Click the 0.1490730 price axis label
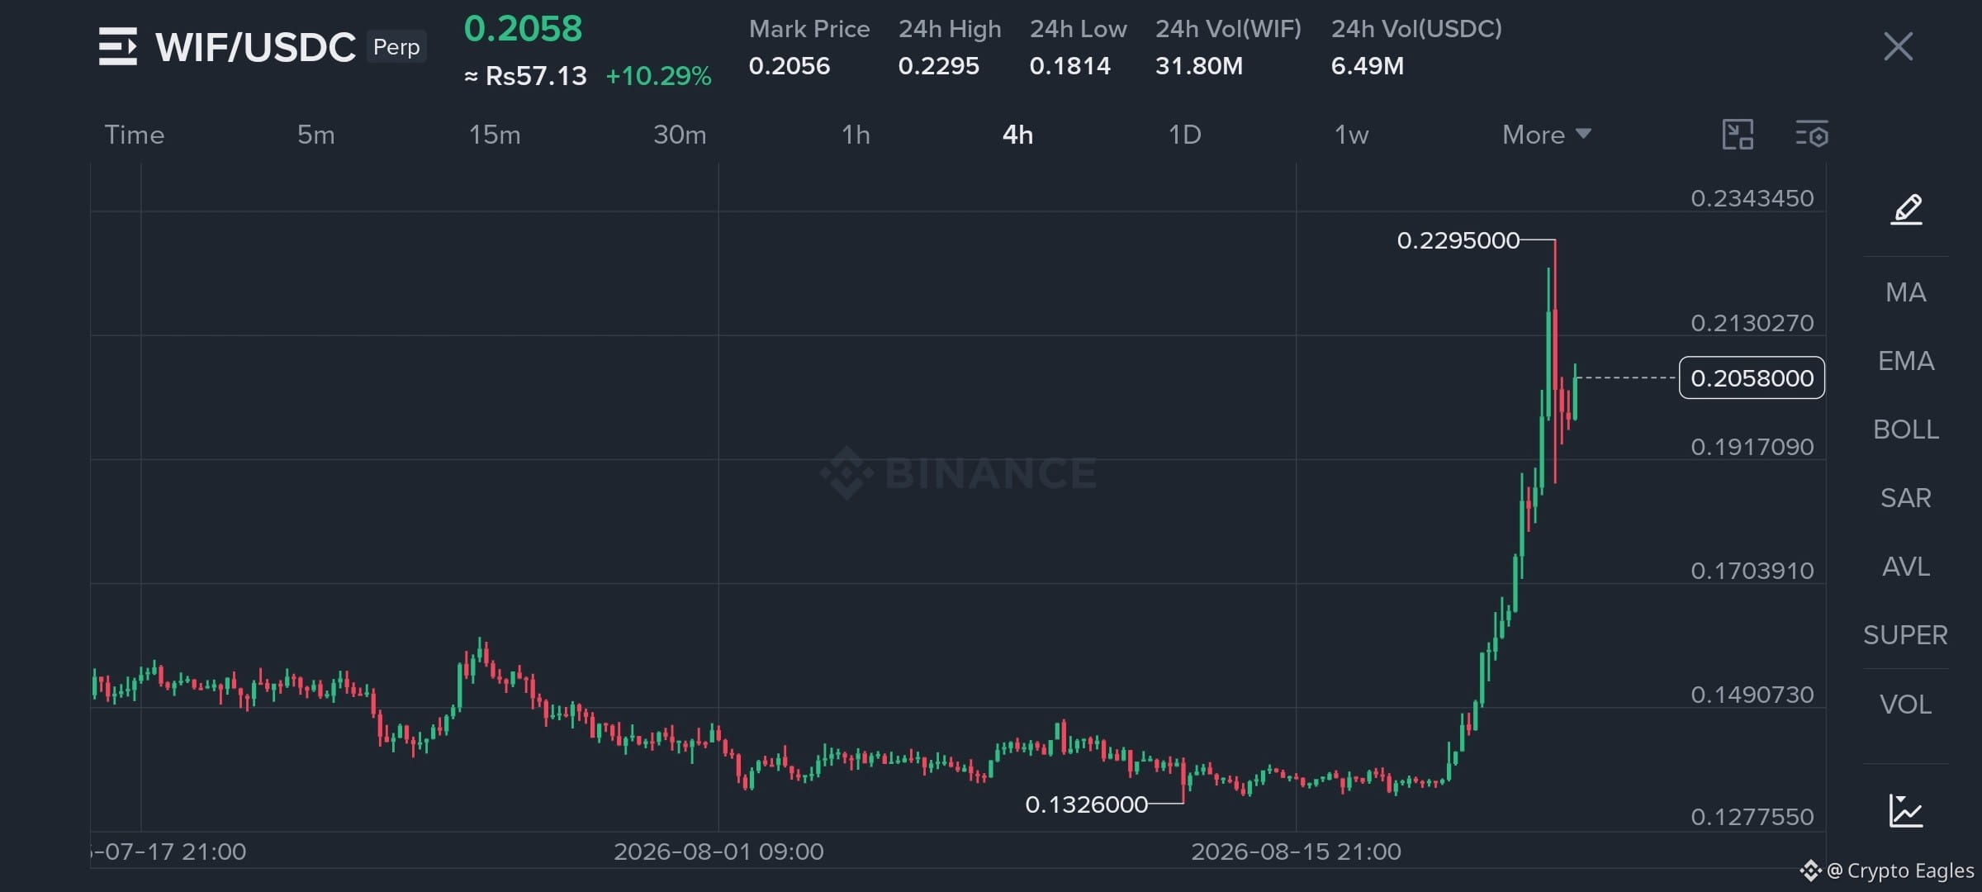Viewport: 1982px width, 892px height. point(1752,695)
